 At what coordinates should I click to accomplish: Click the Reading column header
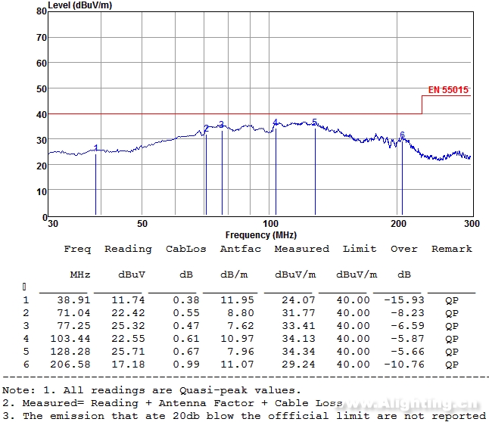coord(128,249)
